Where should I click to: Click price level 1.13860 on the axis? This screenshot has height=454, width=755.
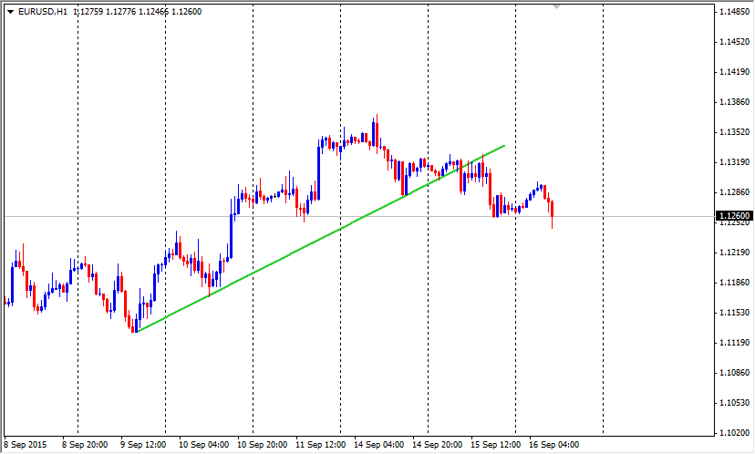point(734,101)
